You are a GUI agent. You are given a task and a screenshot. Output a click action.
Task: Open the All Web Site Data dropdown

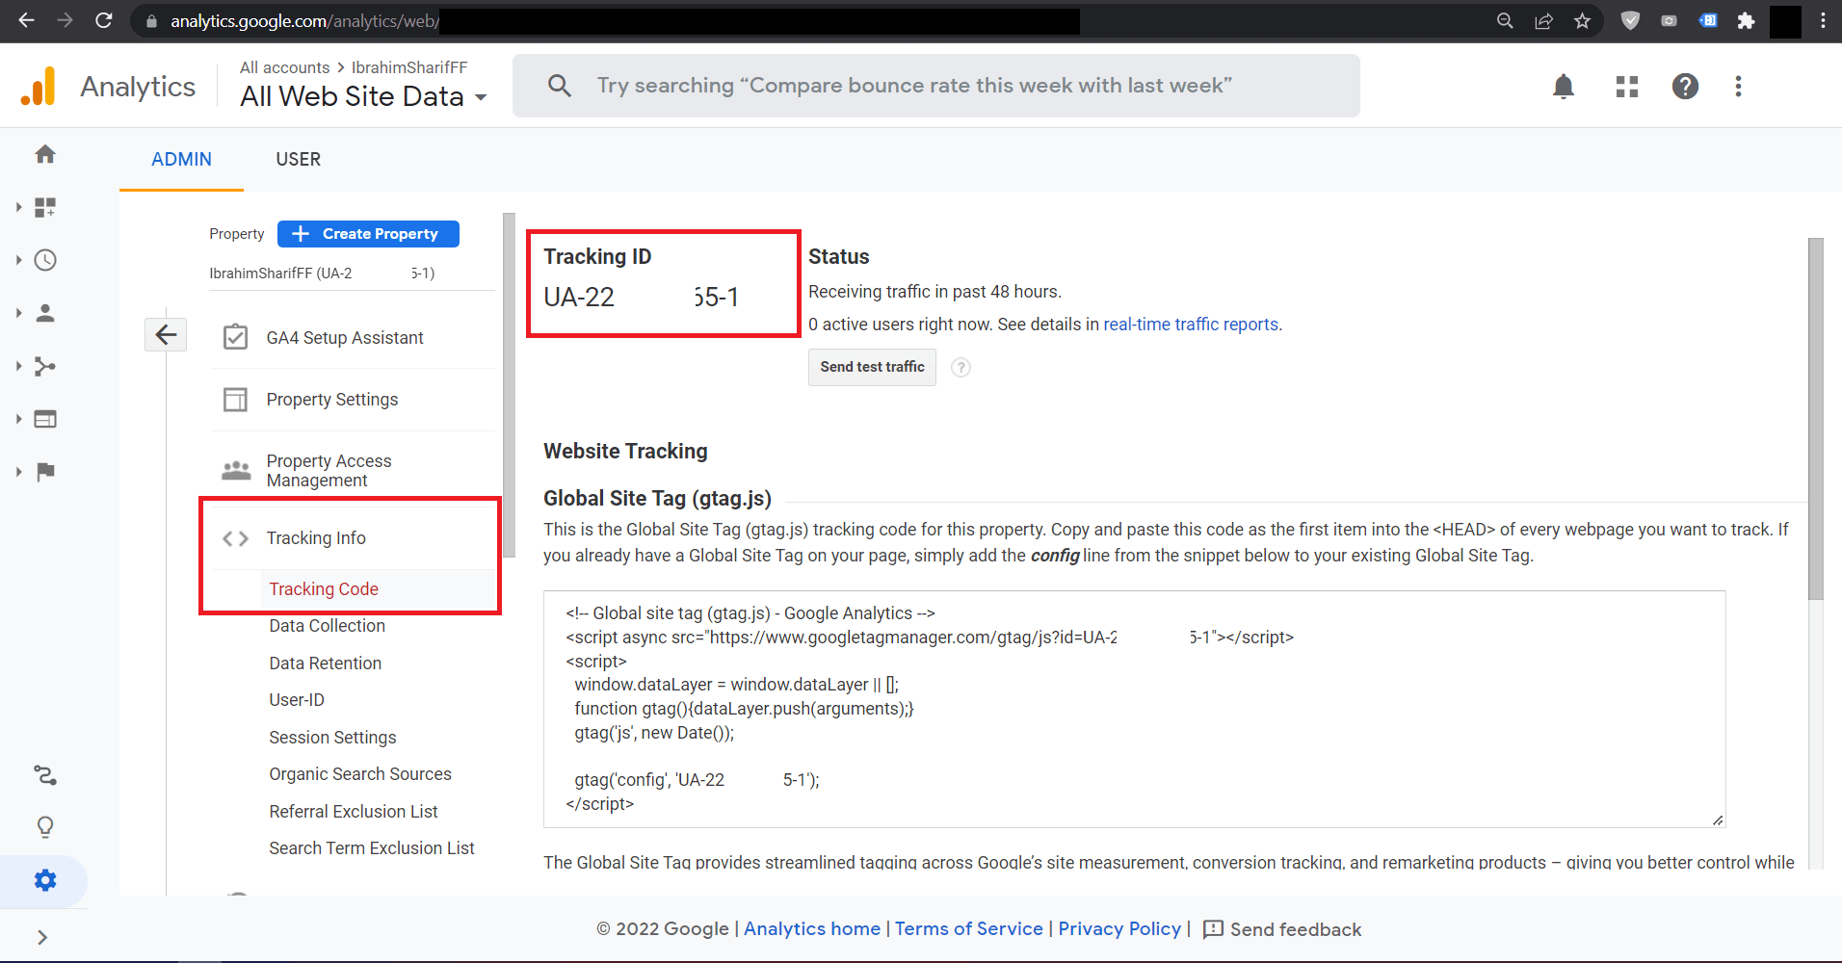tap(363, 96)
